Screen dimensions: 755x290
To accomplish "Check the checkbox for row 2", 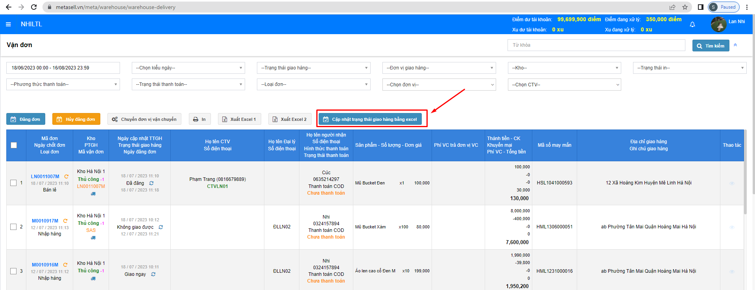I will [13, 227].
